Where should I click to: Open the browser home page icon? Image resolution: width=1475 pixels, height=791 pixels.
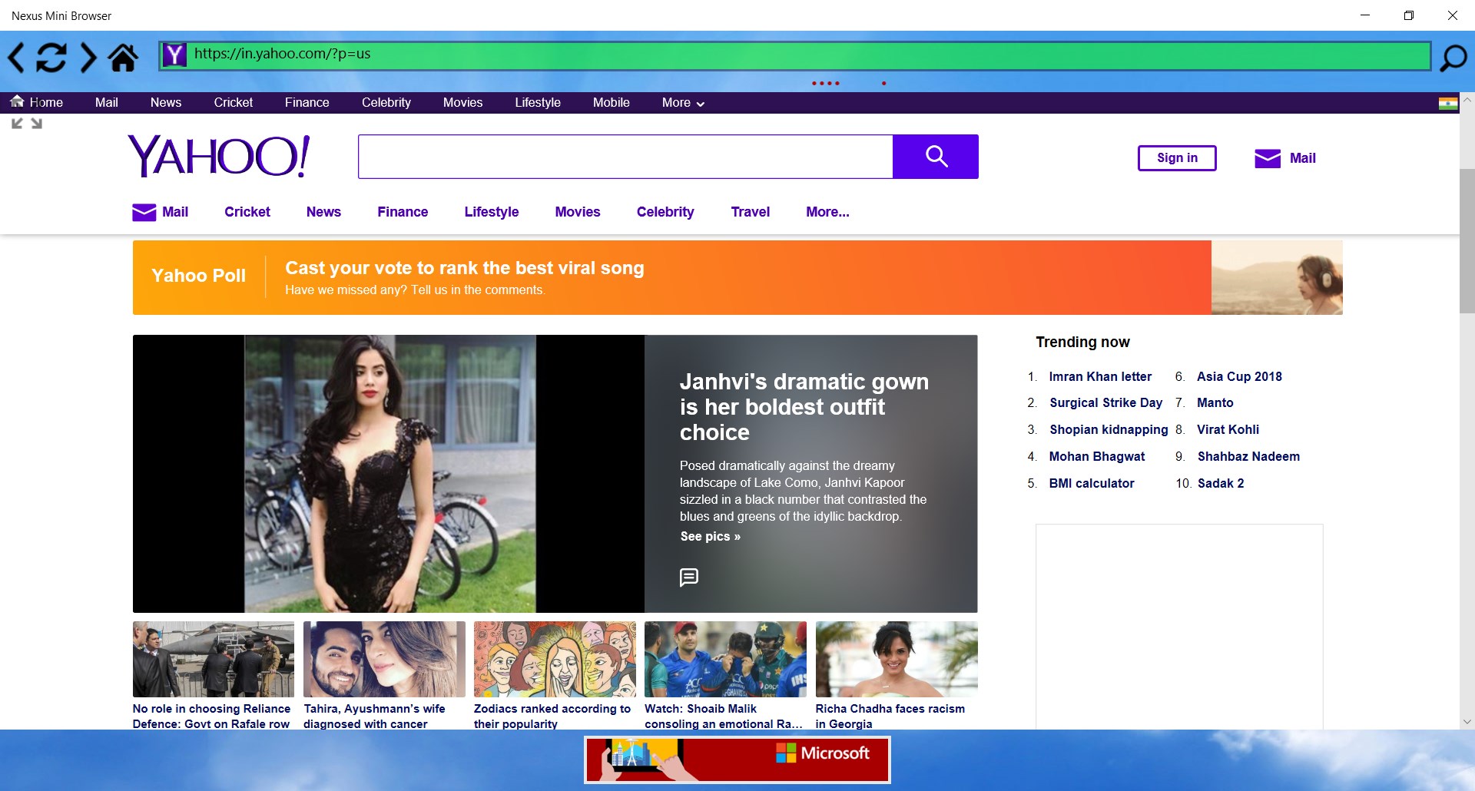point(123,57)
